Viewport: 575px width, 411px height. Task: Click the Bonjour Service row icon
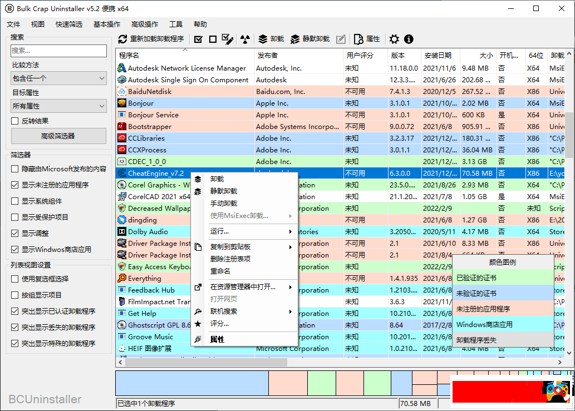pyautogui.click(x=122, y=115)
